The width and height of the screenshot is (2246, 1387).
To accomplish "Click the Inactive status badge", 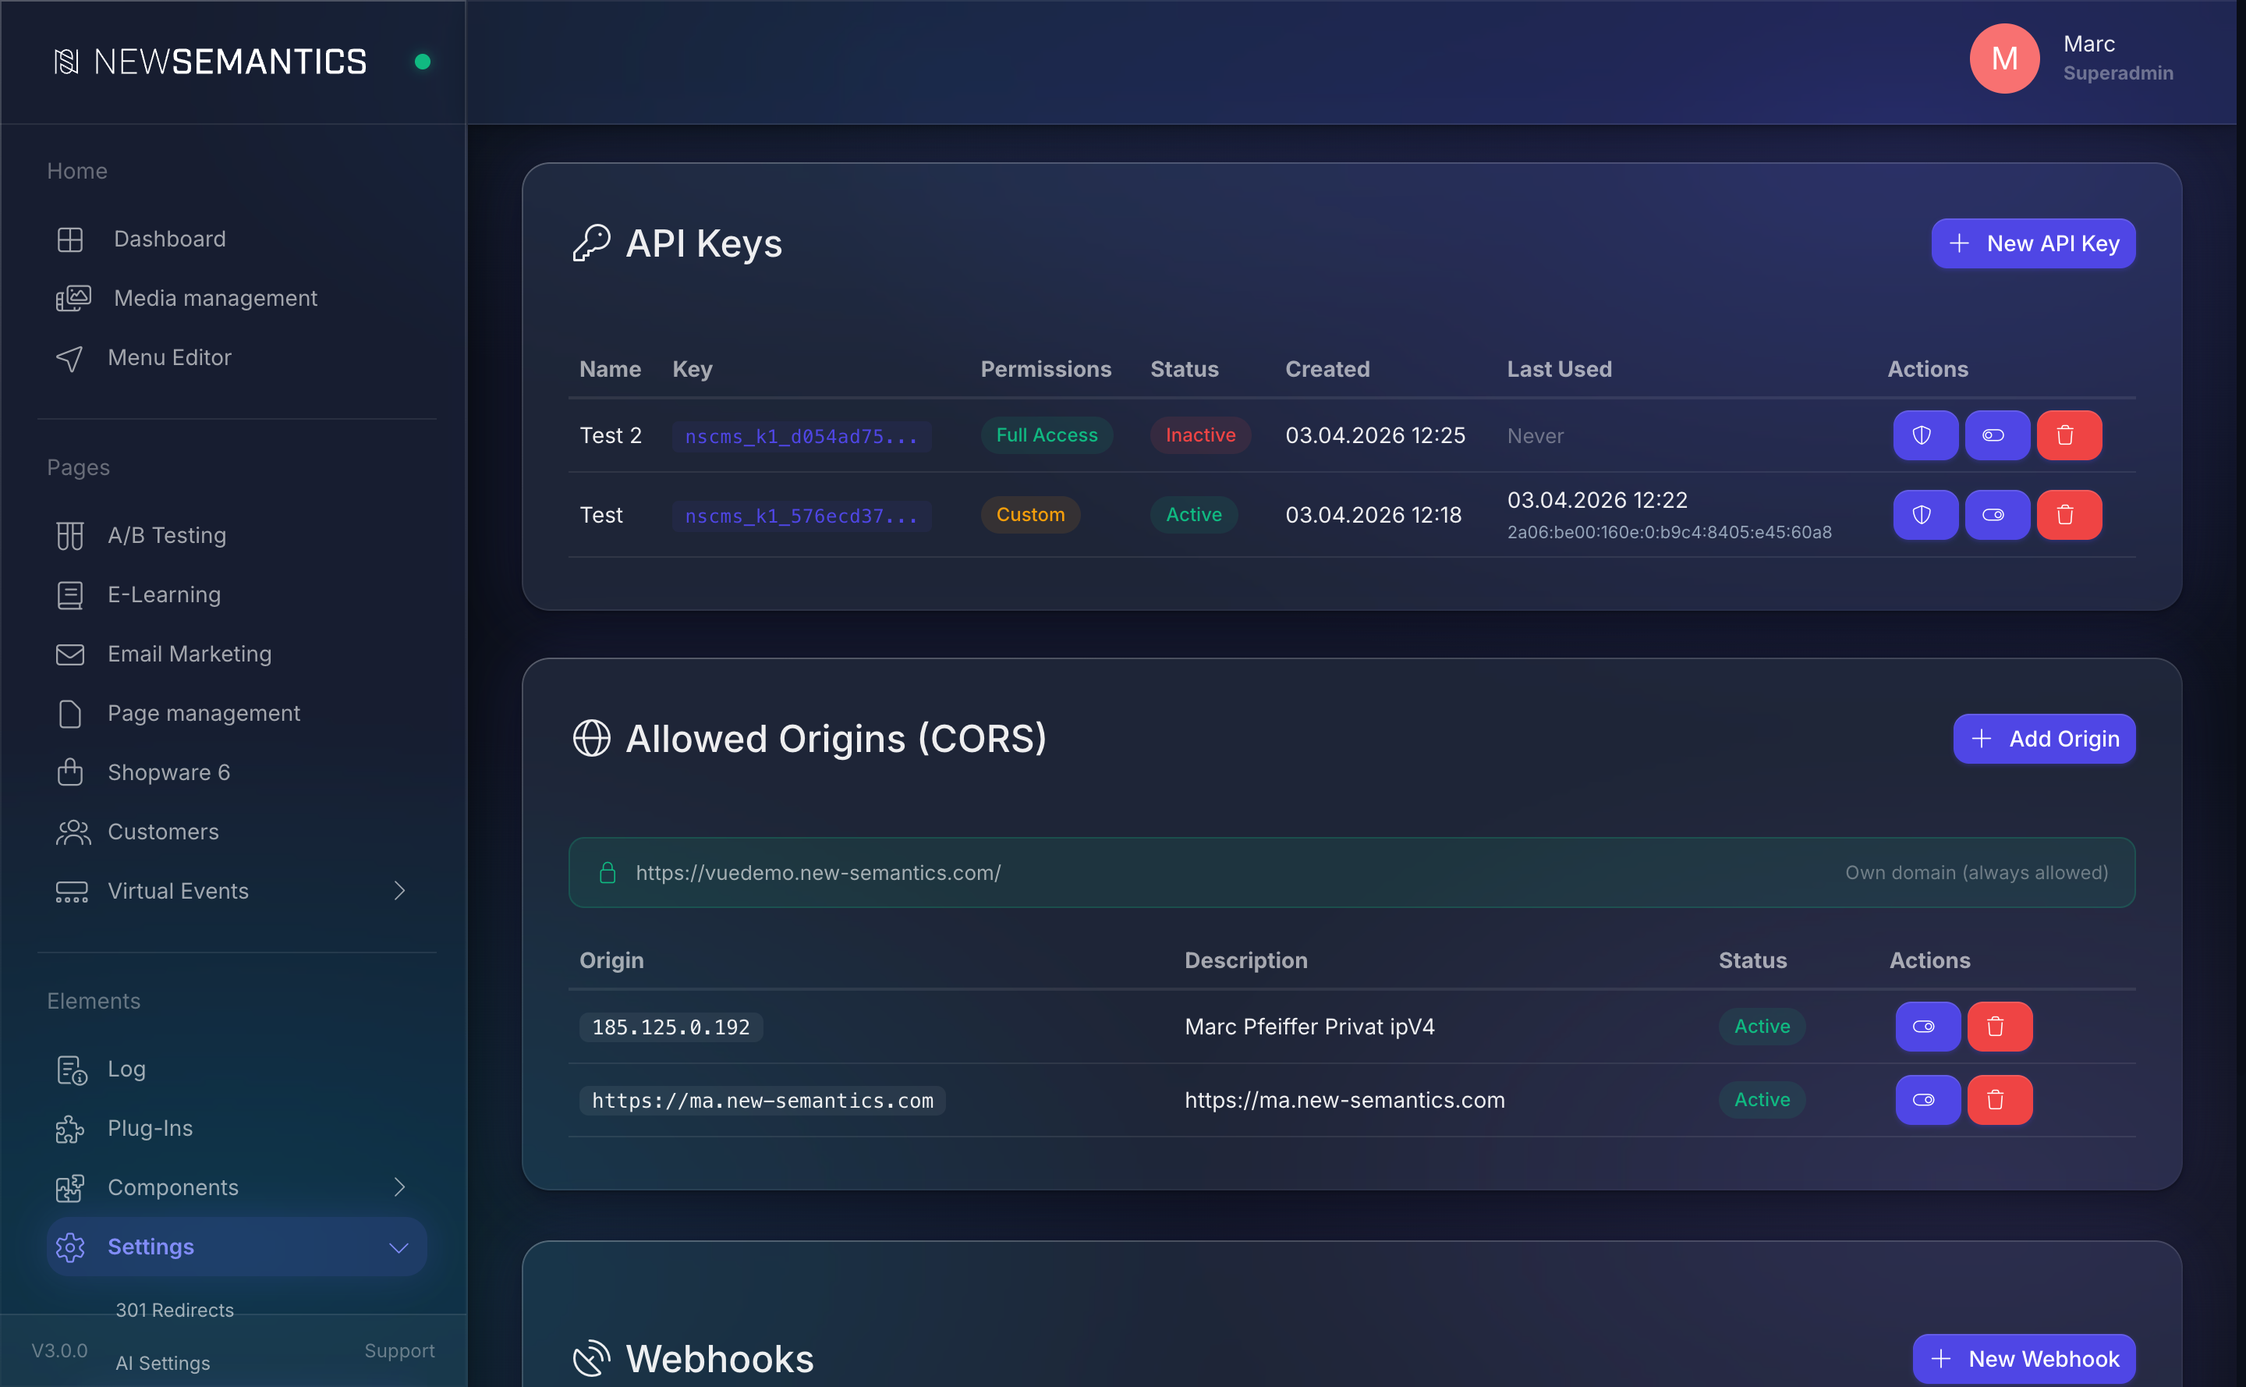I will coord(1199,435).
